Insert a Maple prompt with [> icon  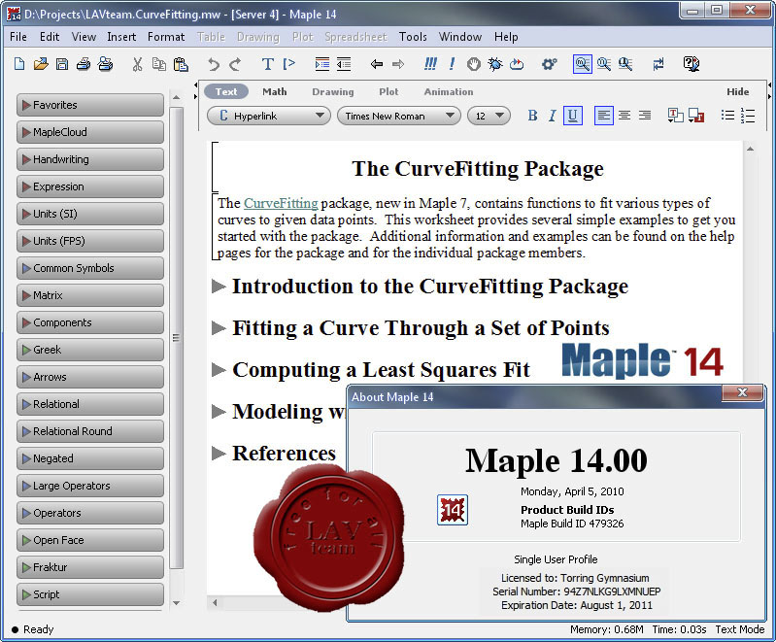coord(289,64)
